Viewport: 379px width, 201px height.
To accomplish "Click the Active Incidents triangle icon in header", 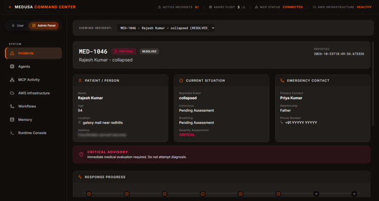I will (x=159, y=7).
